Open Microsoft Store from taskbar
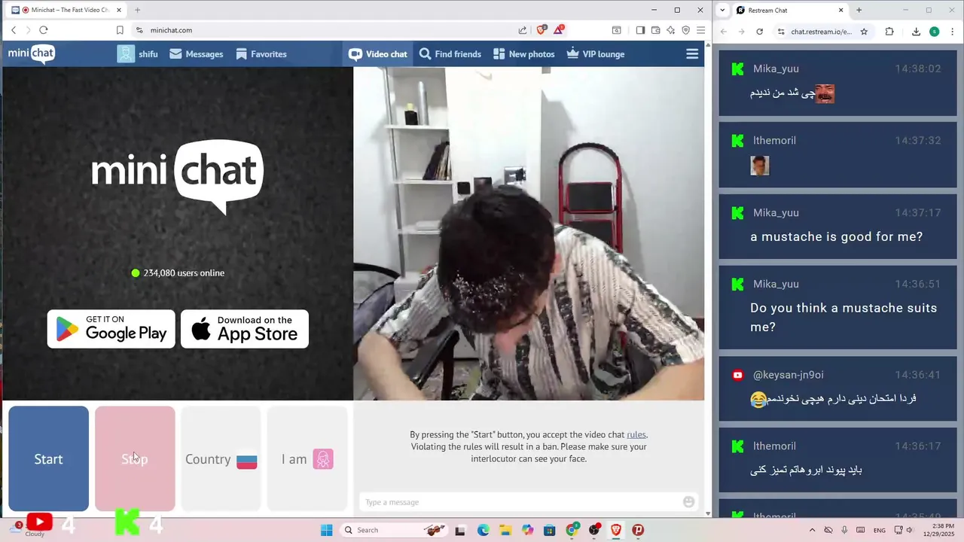Image resolution: width=964 pixels, height=542 pixels. click(550, 530)
